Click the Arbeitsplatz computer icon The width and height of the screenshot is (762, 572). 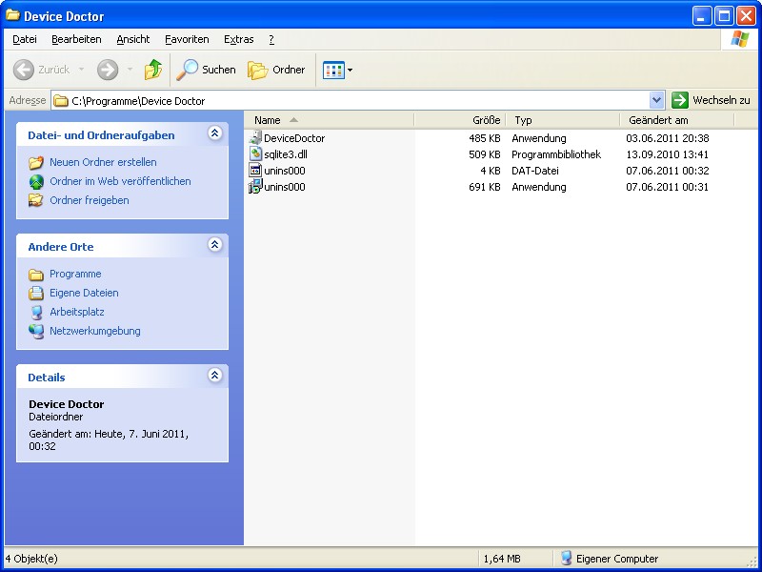pos(36,313)
